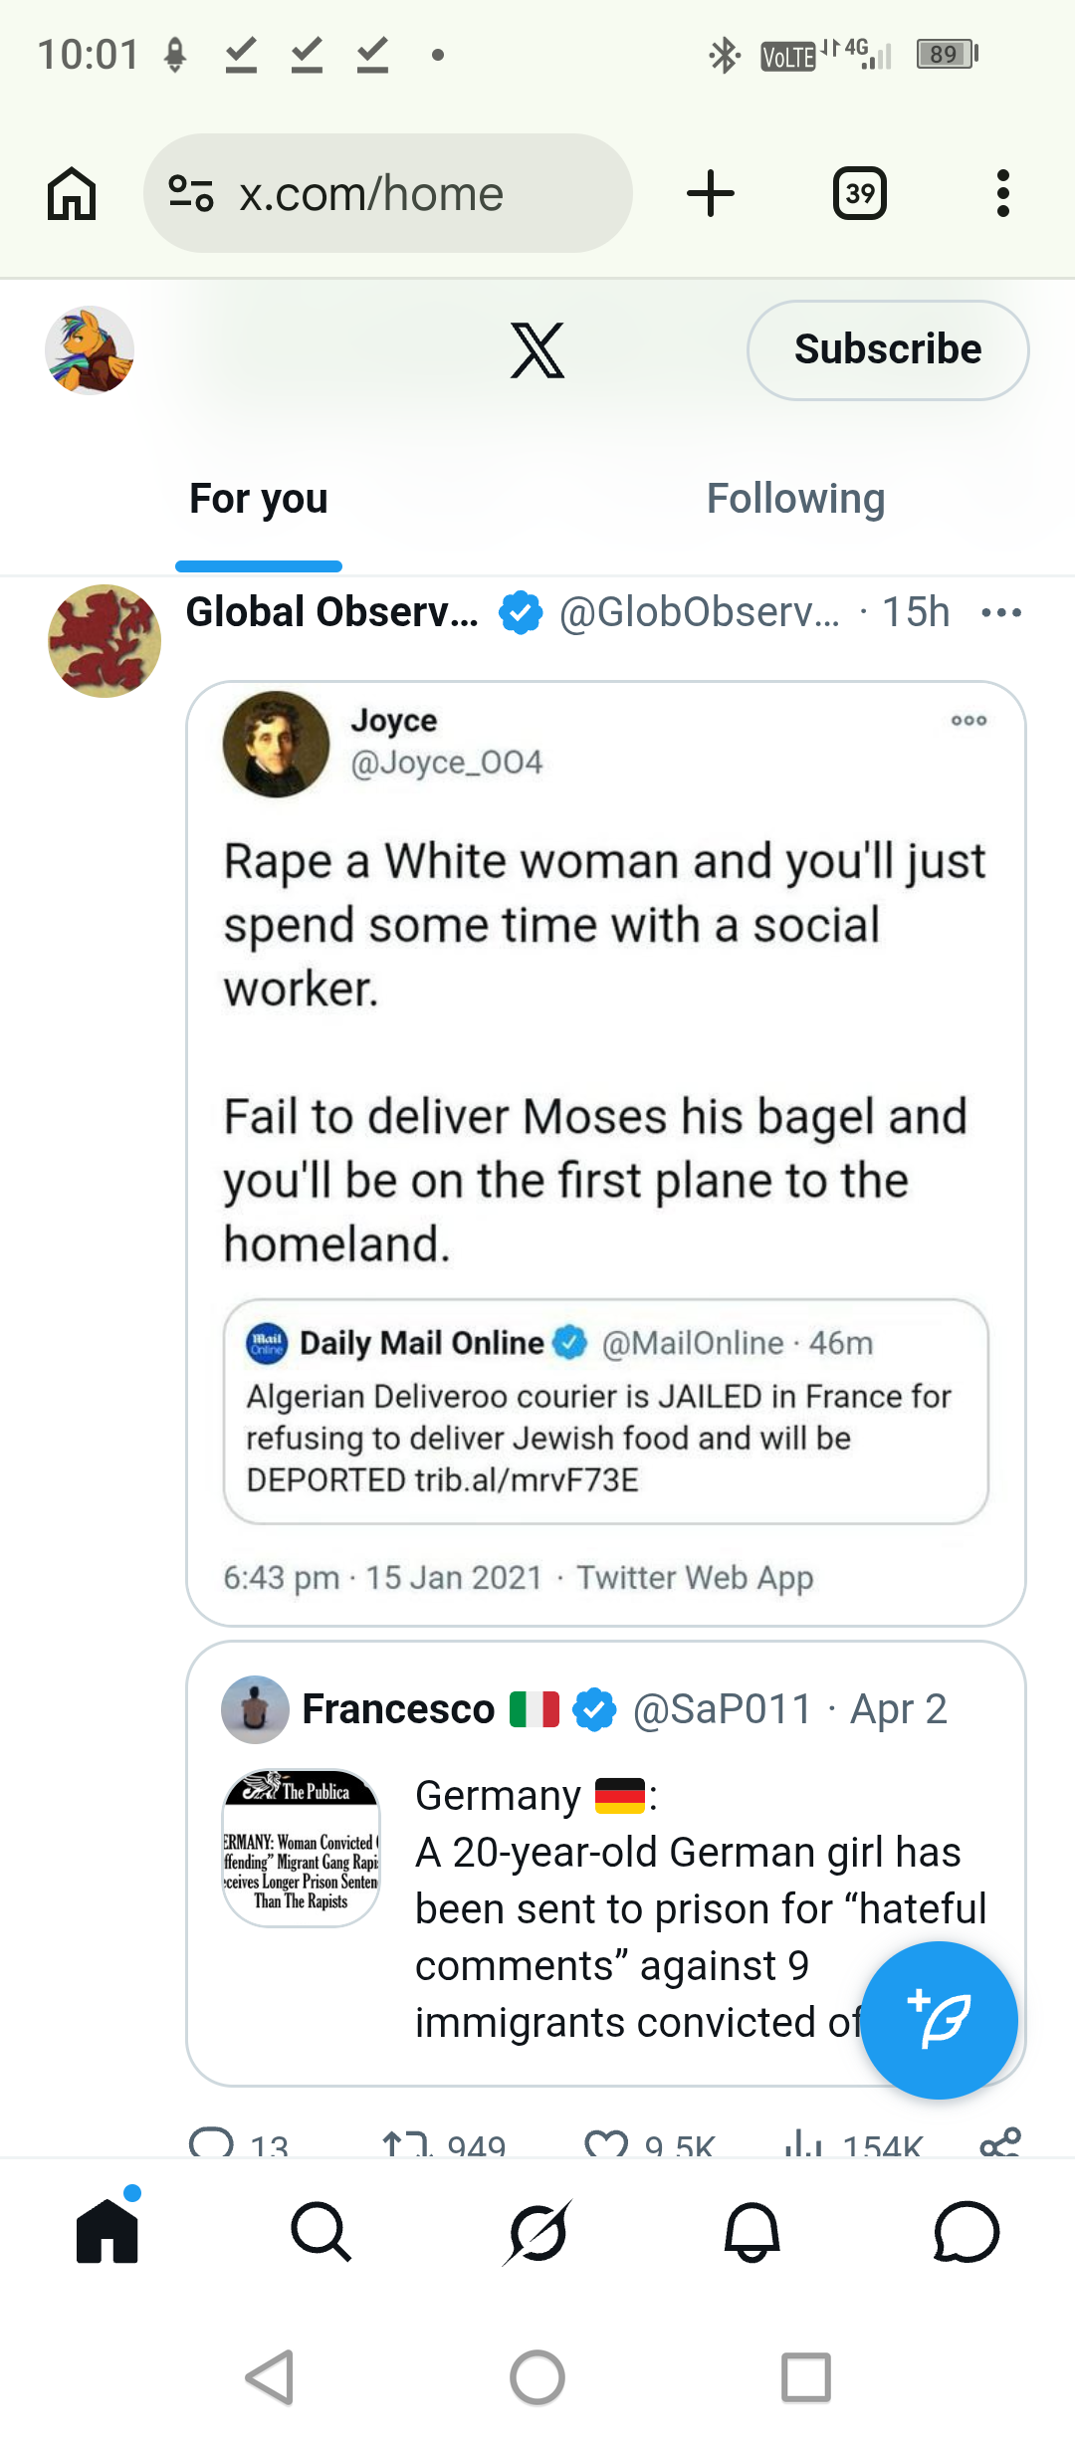The width and height of the screenshot is (1075, 2449).
Task: Switch to the Following tab
Action: coord(795,499)
